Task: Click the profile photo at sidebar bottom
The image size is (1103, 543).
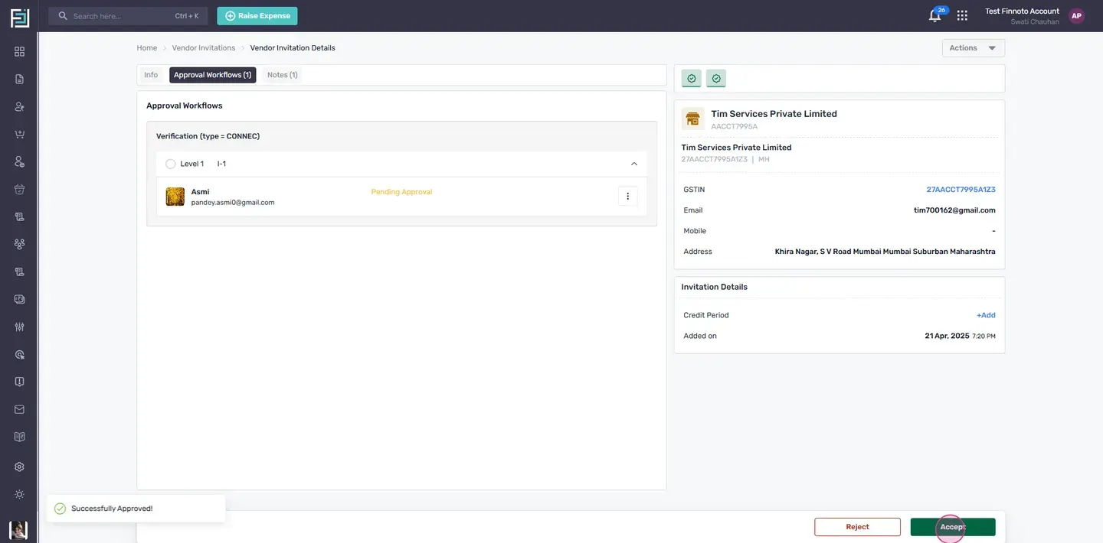Action: (18, 531)
